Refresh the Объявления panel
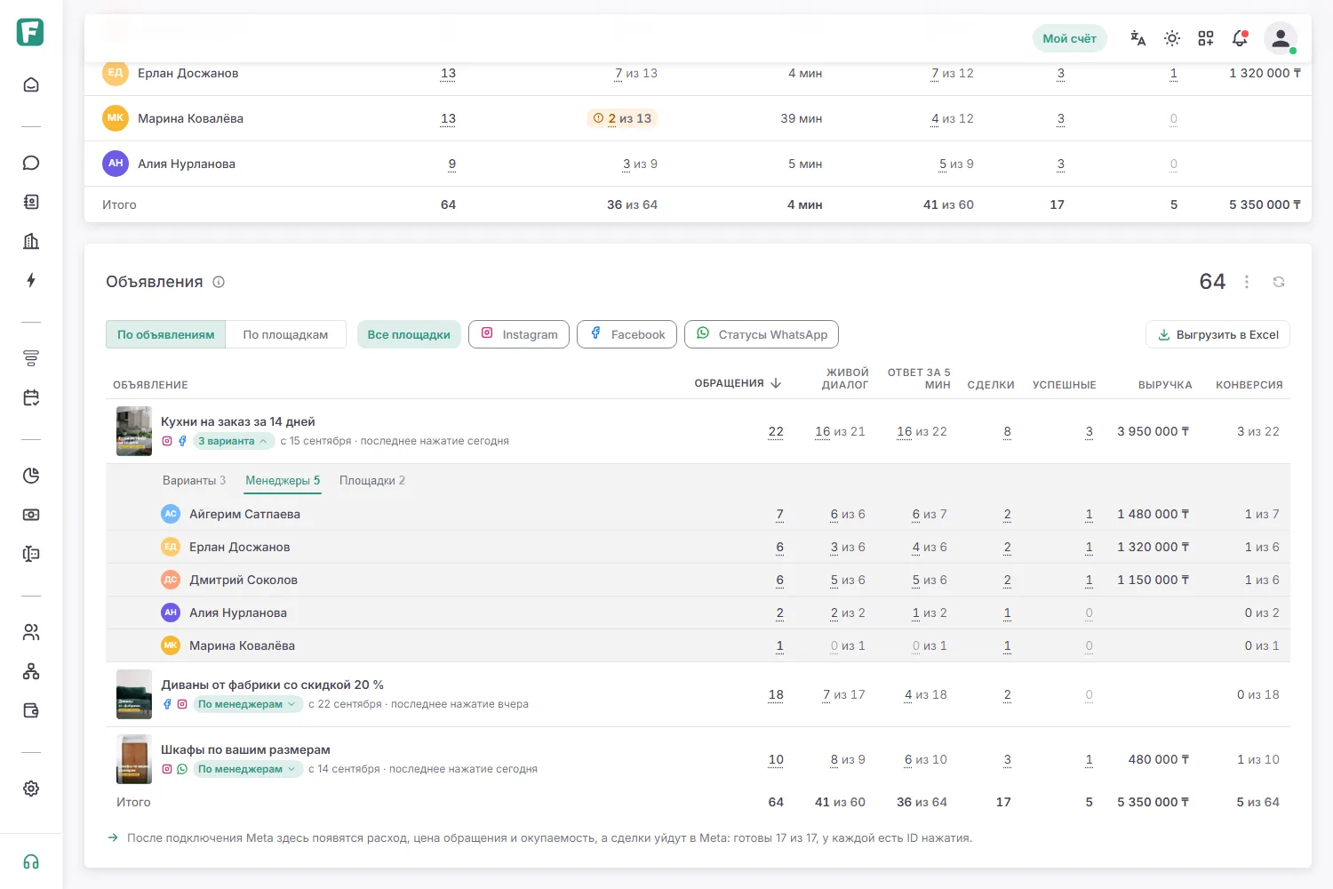This screenshot has height=889, width=1333. (1279, 282)
